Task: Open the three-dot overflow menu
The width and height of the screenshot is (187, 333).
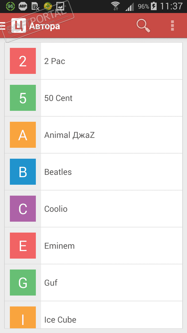Action: 172,26
